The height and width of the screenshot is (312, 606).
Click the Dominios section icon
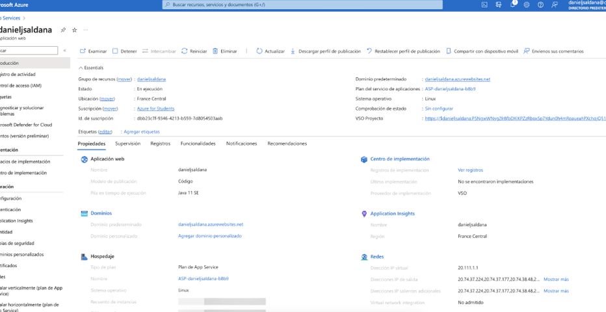85,214
